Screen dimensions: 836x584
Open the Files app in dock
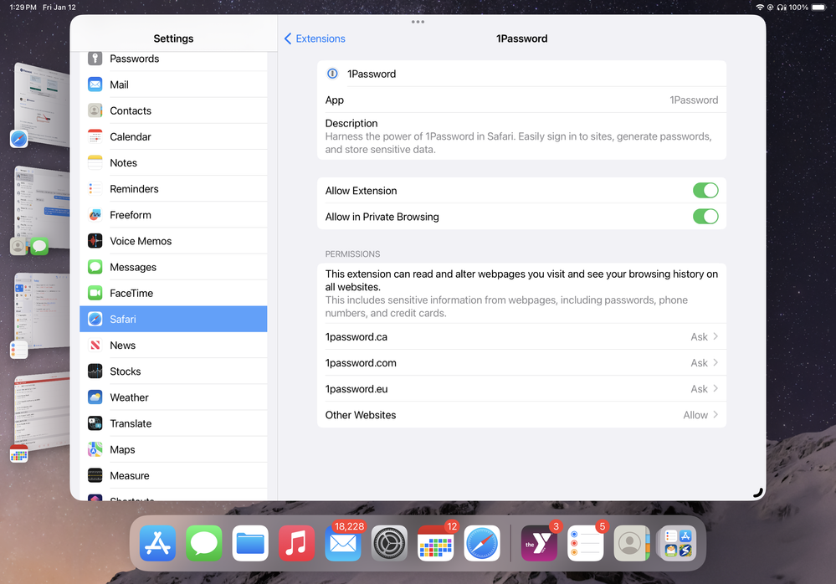(x=249, y=544)
